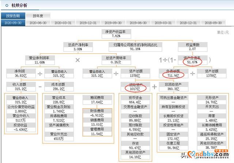Click the 总资产周转率 0.26次 box
This screenshot has height=163, width=234.
116,60
